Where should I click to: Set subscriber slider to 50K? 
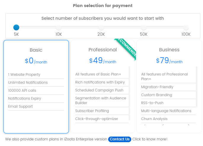click(x=144, y=27)
